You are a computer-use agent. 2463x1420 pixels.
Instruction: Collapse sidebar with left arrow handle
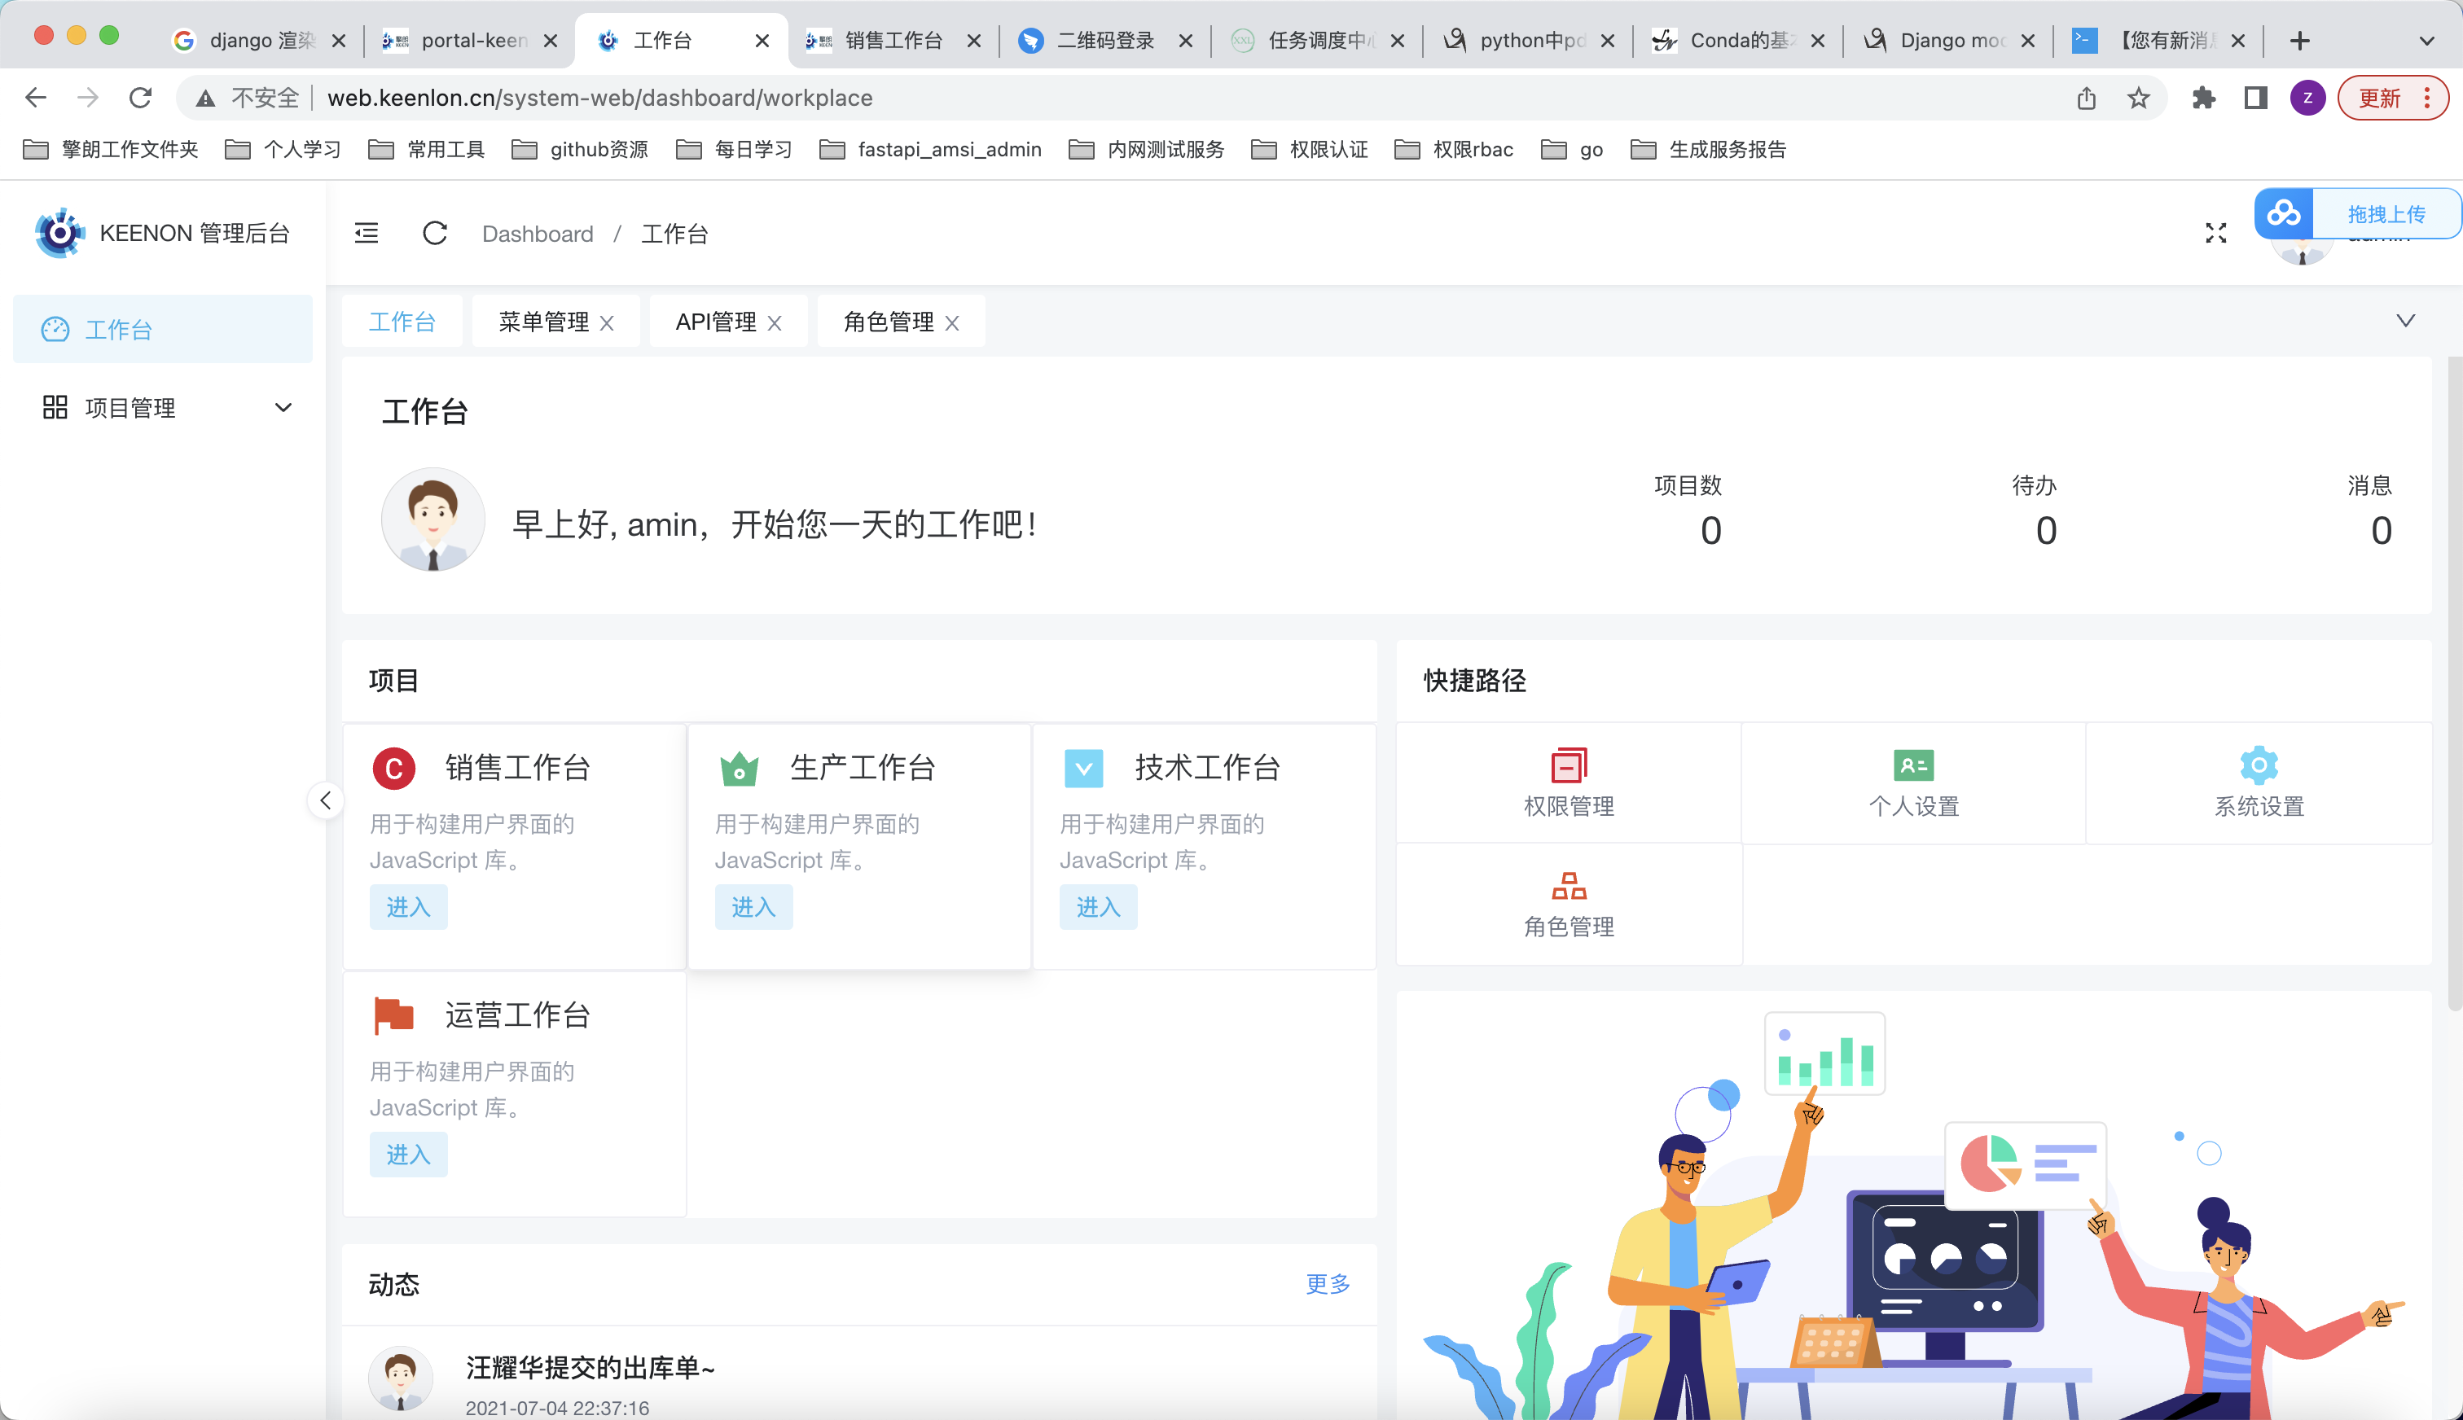coord(326,800)
